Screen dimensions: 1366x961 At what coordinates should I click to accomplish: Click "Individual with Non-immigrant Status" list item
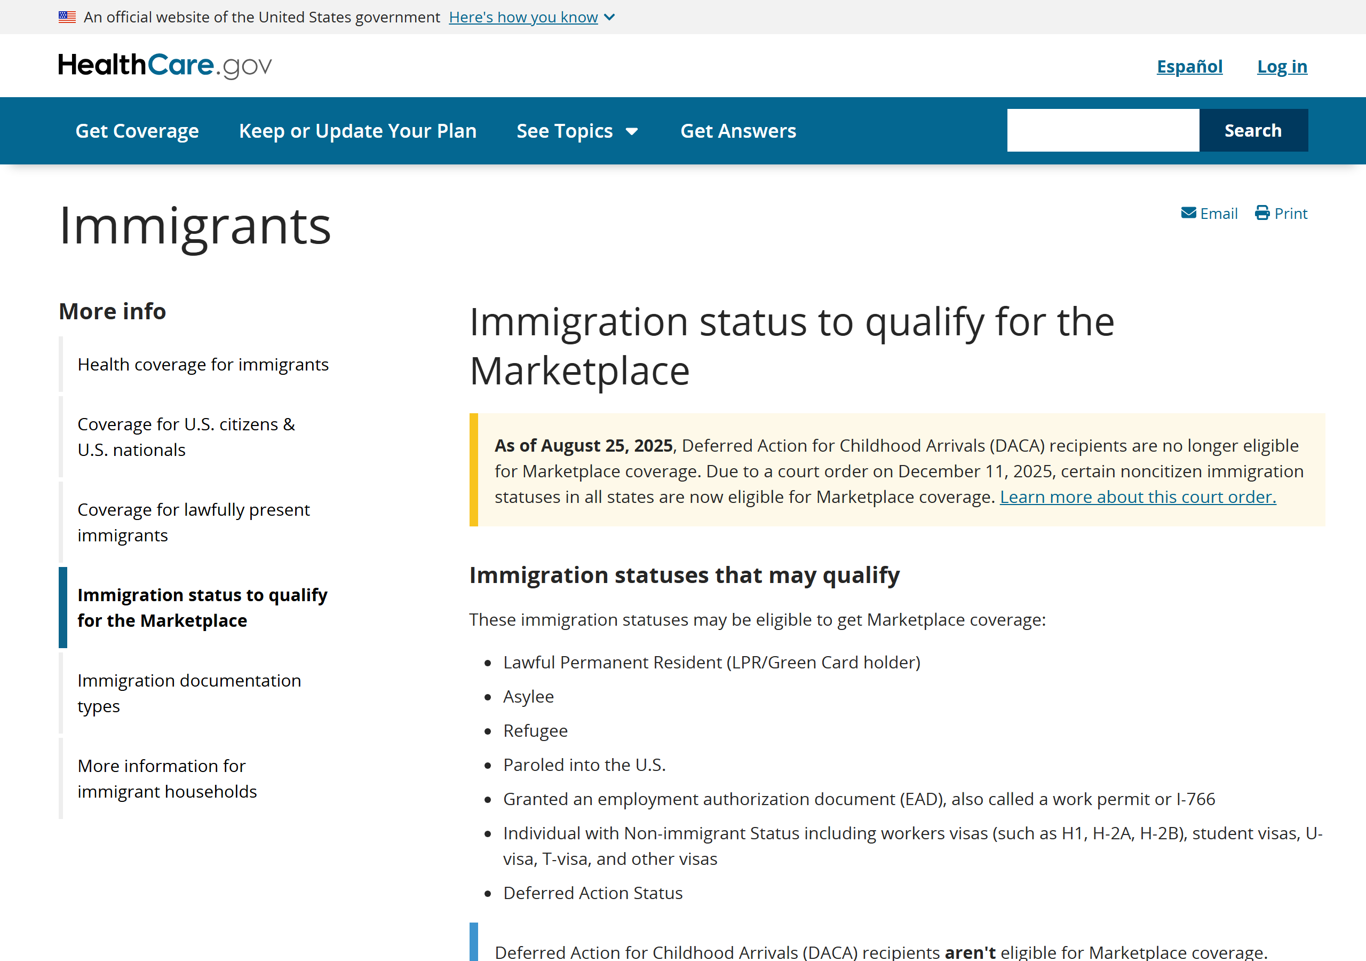(x=912, y=846)
